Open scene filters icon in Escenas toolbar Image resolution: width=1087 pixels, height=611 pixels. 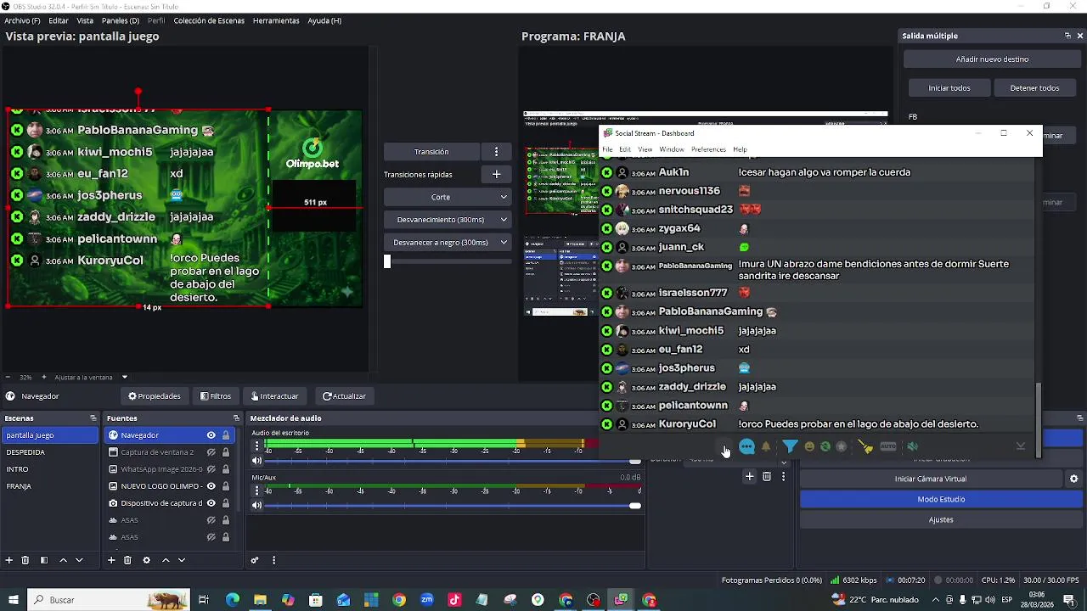click(44, 560)
